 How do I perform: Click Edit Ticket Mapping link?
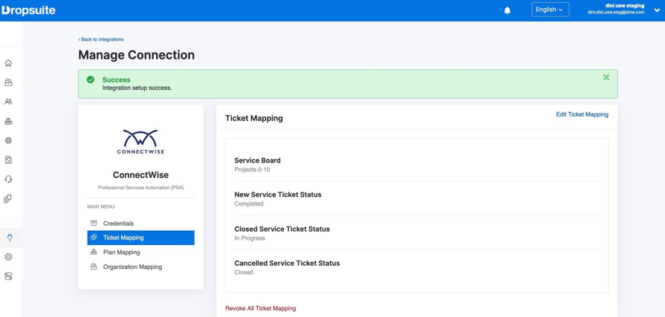(x=582, y=114)
